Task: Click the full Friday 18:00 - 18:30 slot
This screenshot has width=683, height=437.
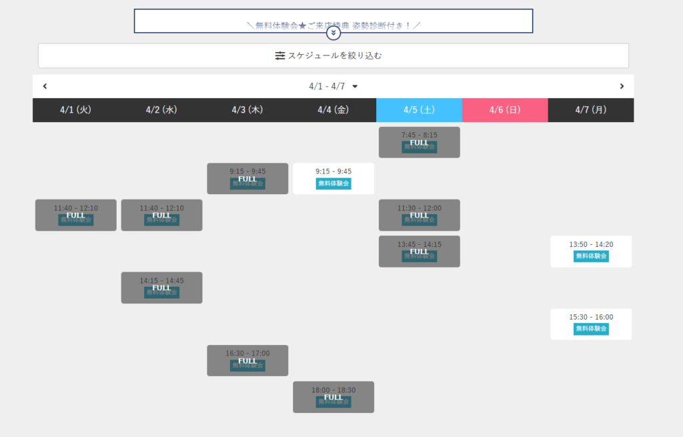Action: pyautogui.click(x=333, y=397)
